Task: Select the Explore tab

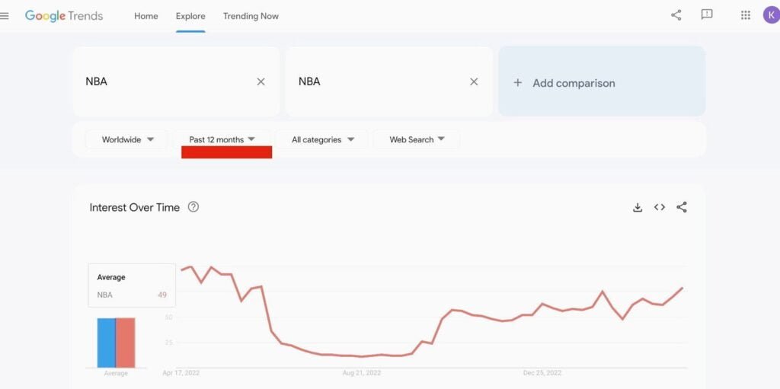Action: [190, 16]
